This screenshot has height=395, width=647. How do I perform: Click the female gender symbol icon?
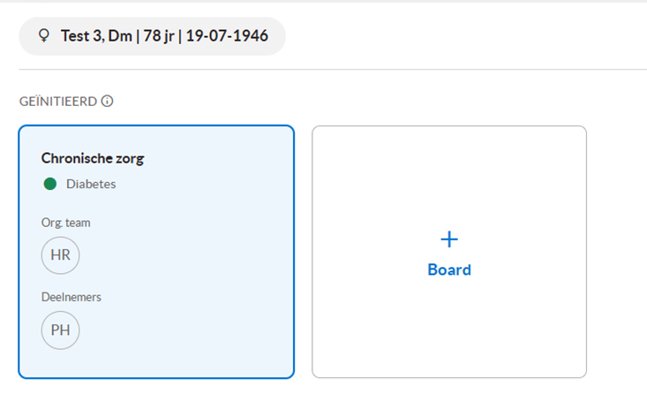click(44, 35)
